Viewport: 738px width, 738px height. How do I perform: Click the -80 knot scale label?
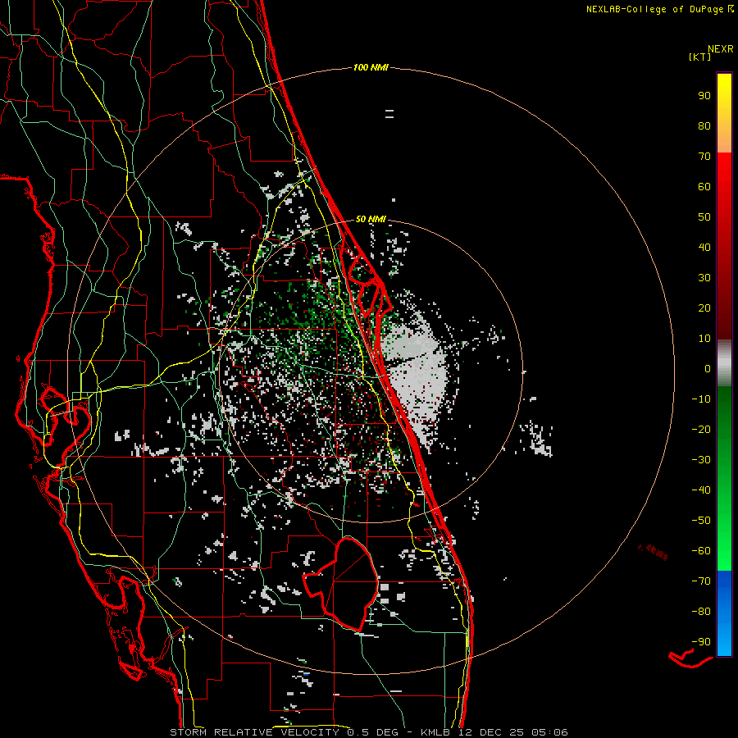pos(701,612)
